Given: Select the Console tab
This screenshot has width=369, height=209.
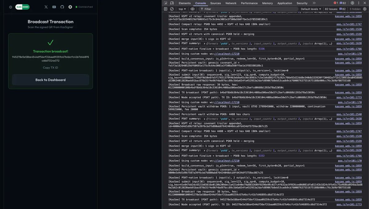Looking at the screenshot, I should pyautogui.click(x=200, y=3).
